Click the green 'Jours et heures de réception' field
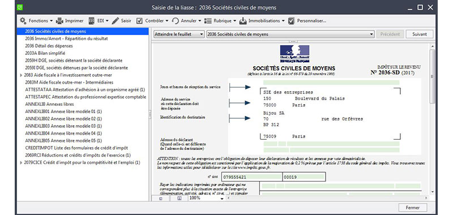The height and width of the screenshot is (215, 453). point(331,83)
